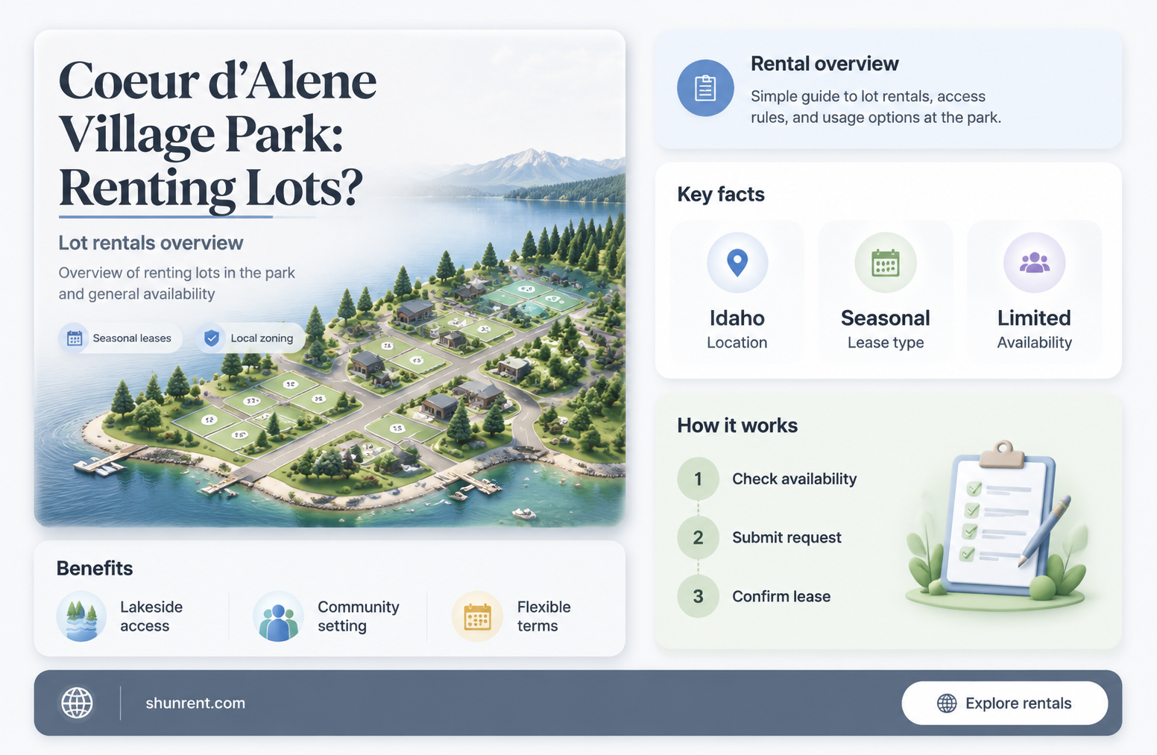Screen dimensions: 1157x755
Task: Click the step 2 number circle
Action: point(698,537)
